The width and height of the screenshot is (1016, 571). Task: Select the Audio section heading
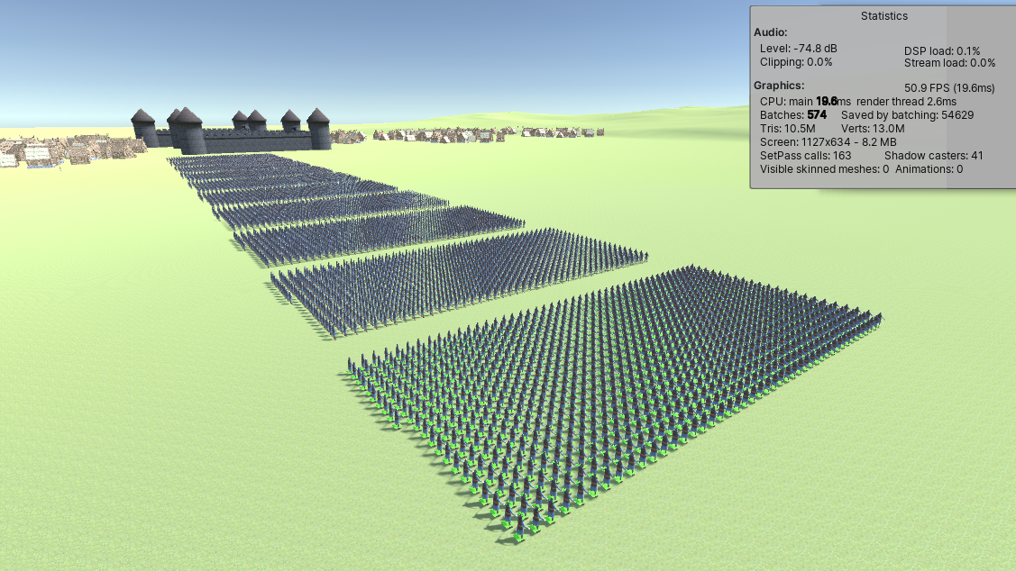tap(771, 32)
